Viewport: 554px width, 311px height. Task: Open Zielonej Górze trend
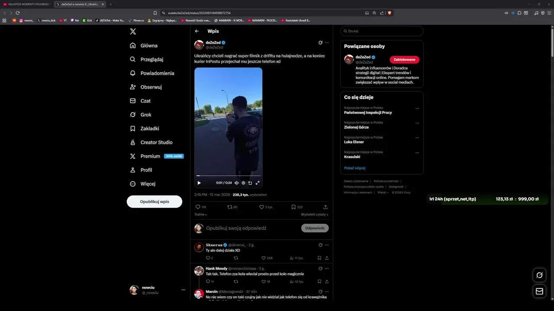(356, 127)
